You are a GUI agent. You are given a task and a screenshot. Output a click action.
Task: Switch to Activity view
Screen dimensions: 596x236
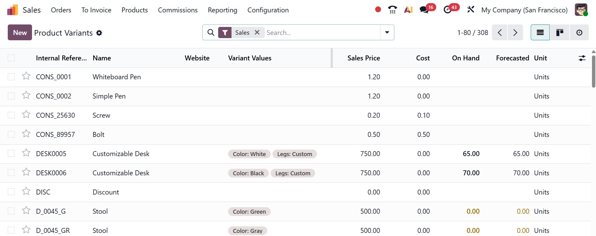[579, 33]
